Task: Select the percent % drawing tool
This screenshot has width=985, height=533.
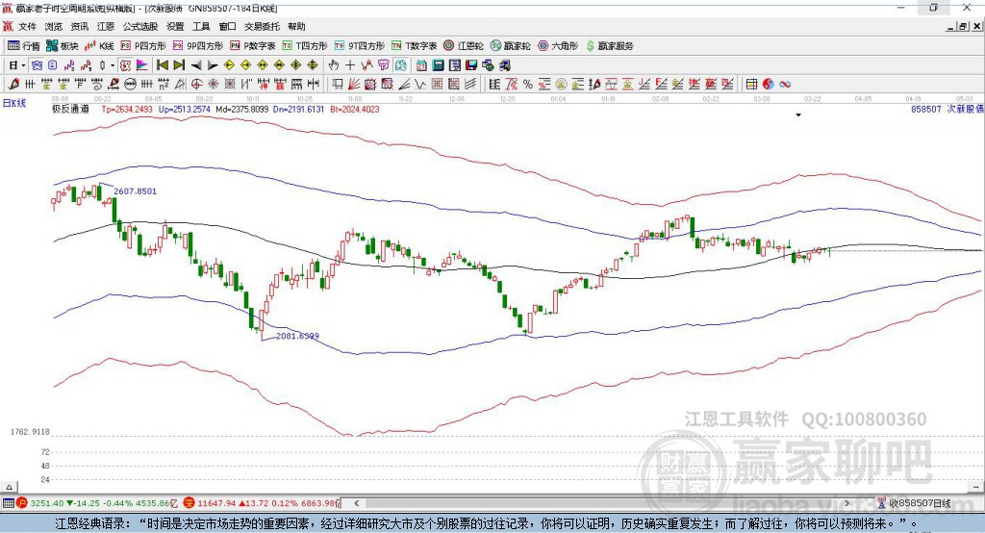Action: click(528, 85)
